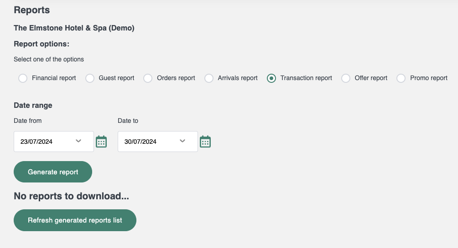Choose the Arrivals report option
This screenshot has width=458, height=248.
click(209, 78)
